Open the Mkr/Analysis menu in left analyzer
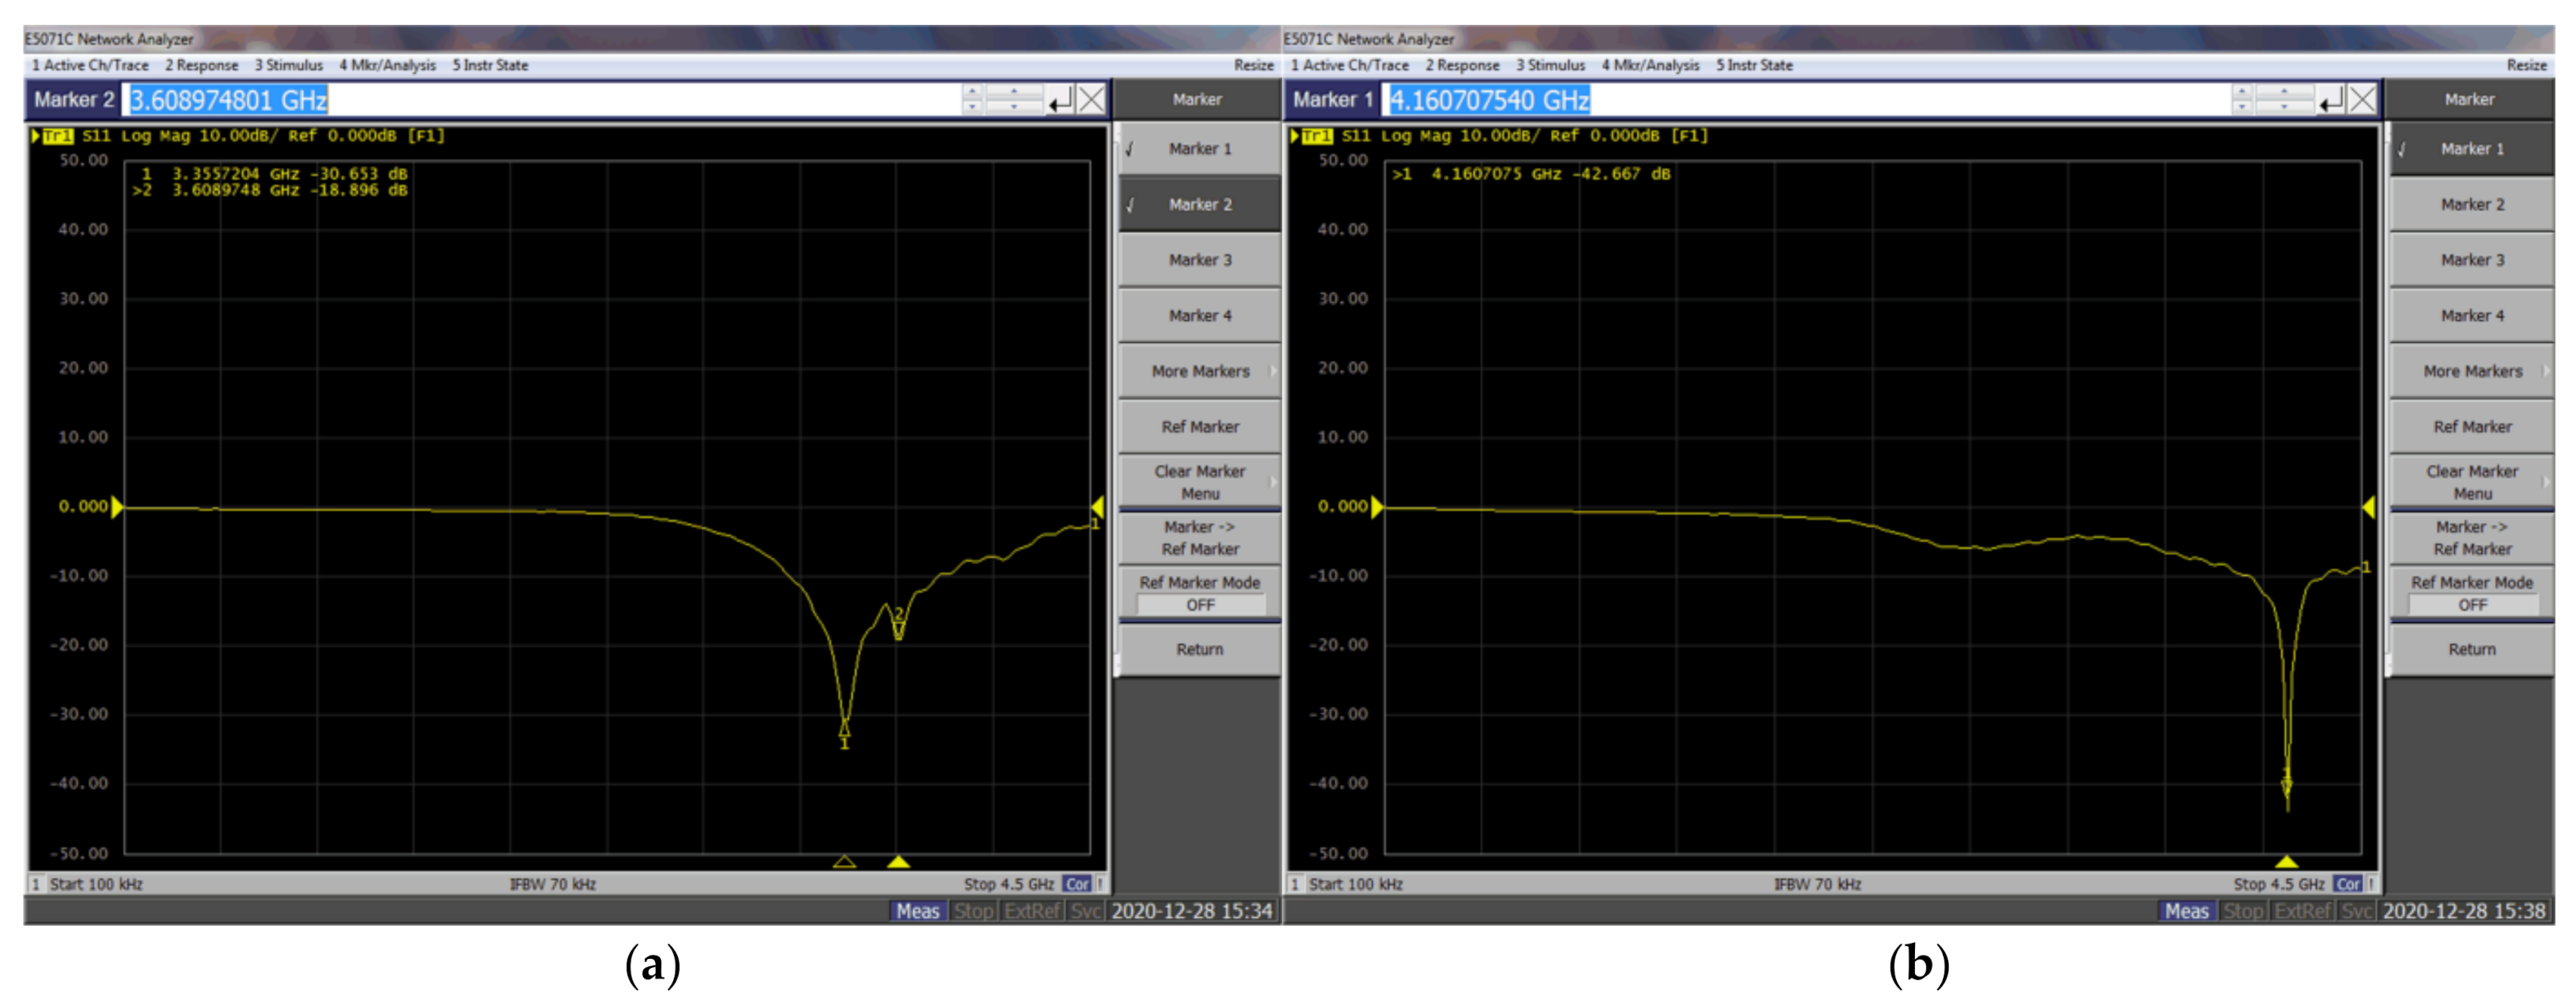This screenshot has height=1005, width=2576. click(x=387, y=66)
